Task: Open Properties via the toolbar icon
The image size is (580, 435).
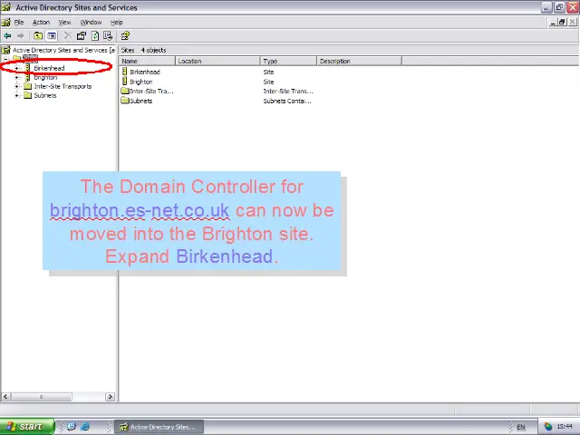Action: (x=82, y=36)
